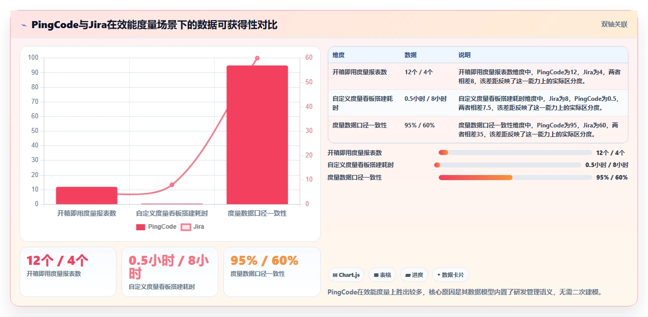The width and height of the screenshot is (648, 317).
Task: Click the 数据 table column header
Action: (x=411, y=55)
